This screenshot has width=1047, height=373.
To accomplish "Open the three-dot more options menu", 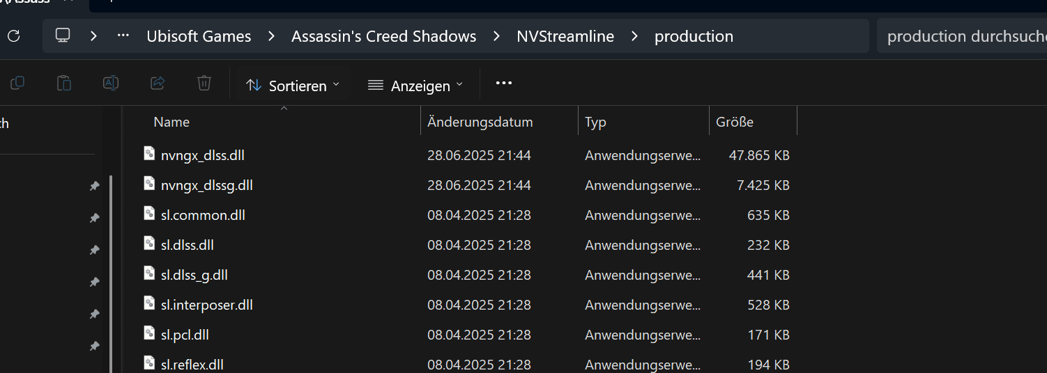I will tap(504, 84).
